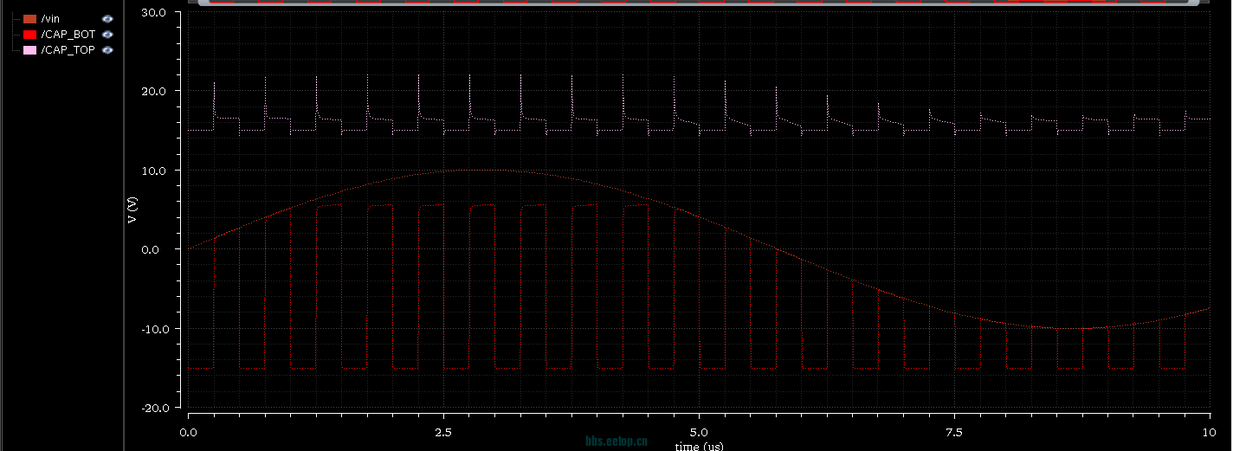Open the red /CAP_BOT color swatch
1233x451 pixels.
point(29,34)
